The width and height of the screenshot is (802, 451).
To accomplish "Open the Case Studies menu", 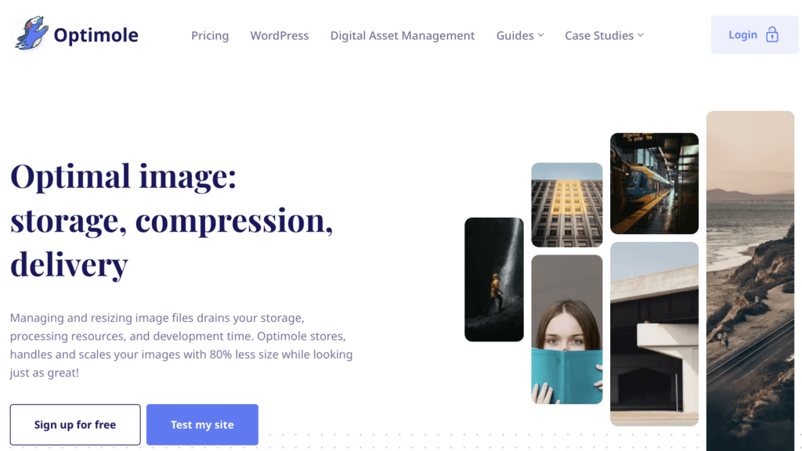I will (x=604, y=35).
